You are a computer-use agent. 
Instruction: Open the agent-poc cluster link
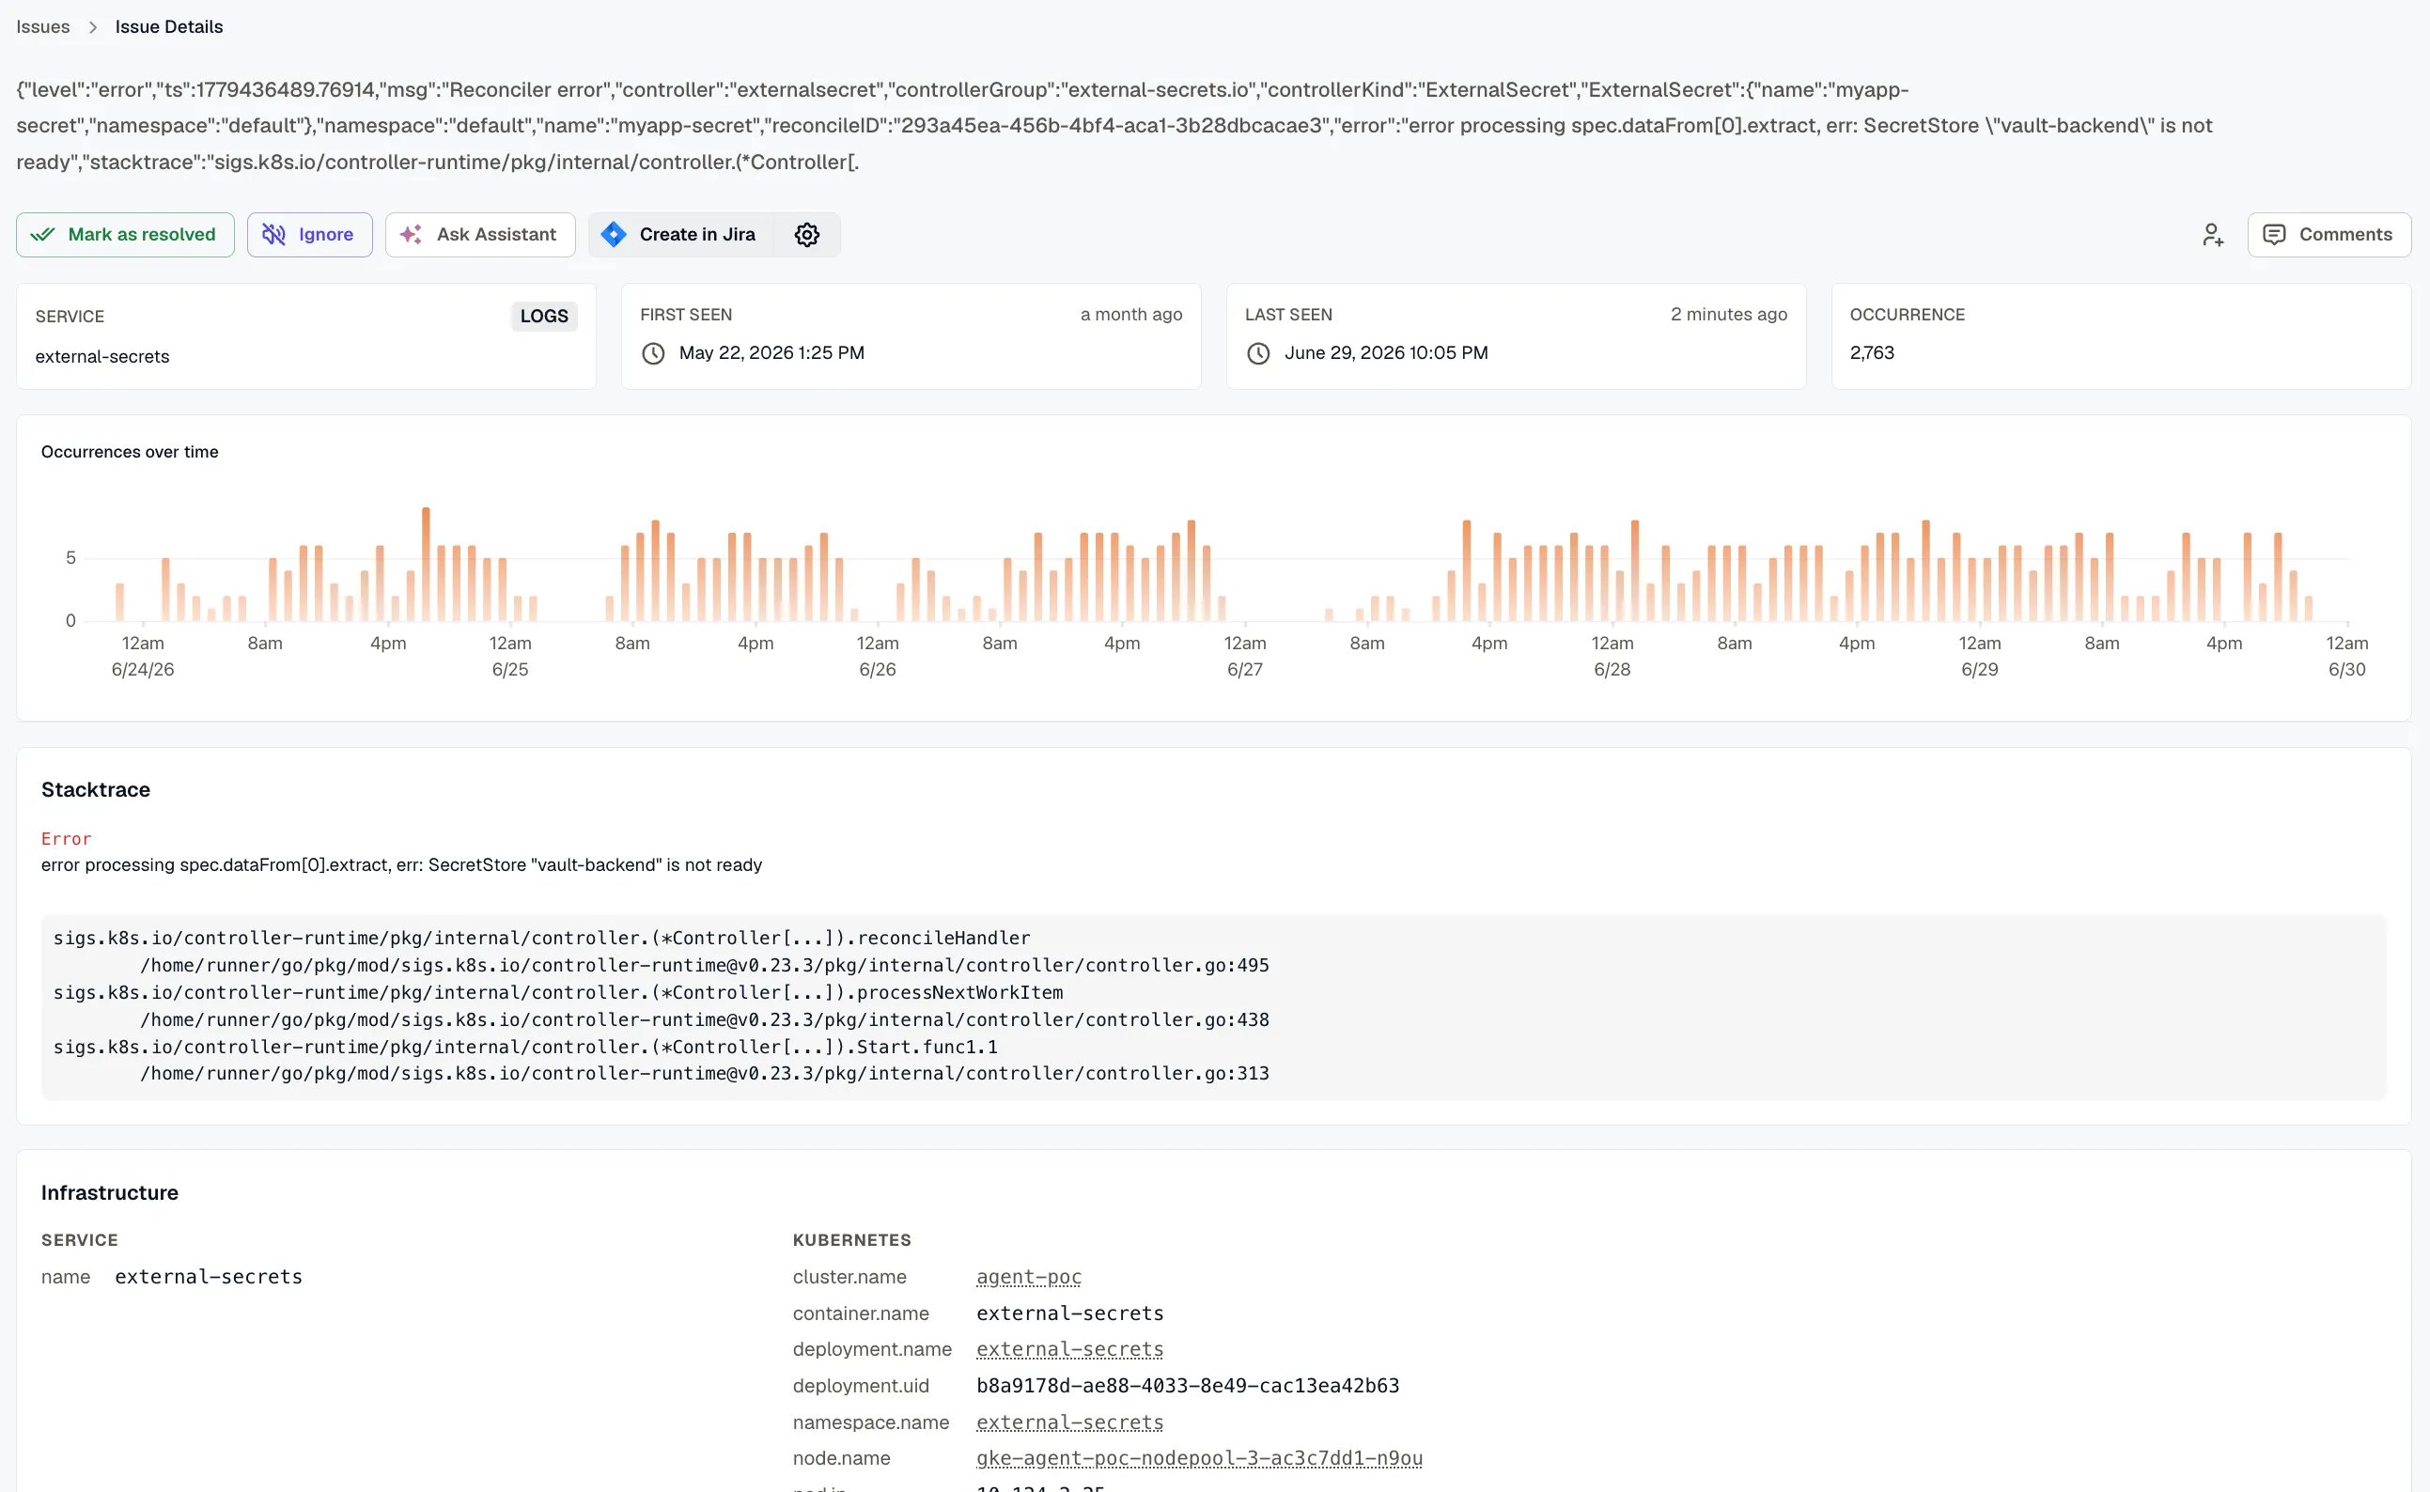pos(1029,1277)
